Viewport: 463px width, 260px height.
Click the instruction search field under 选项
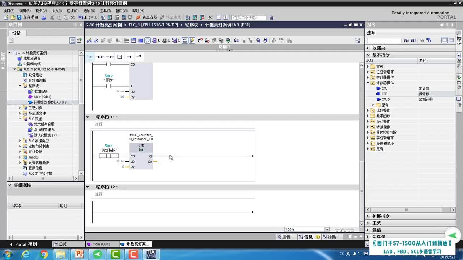pyautogui.click(x=384, y=40)
